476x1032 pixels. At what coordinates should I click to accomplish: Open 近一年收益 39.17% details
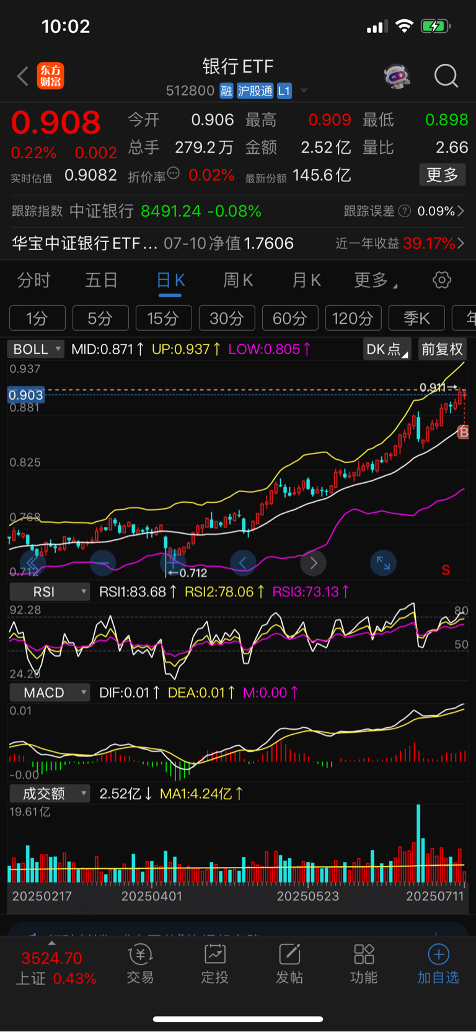(400, 243)
